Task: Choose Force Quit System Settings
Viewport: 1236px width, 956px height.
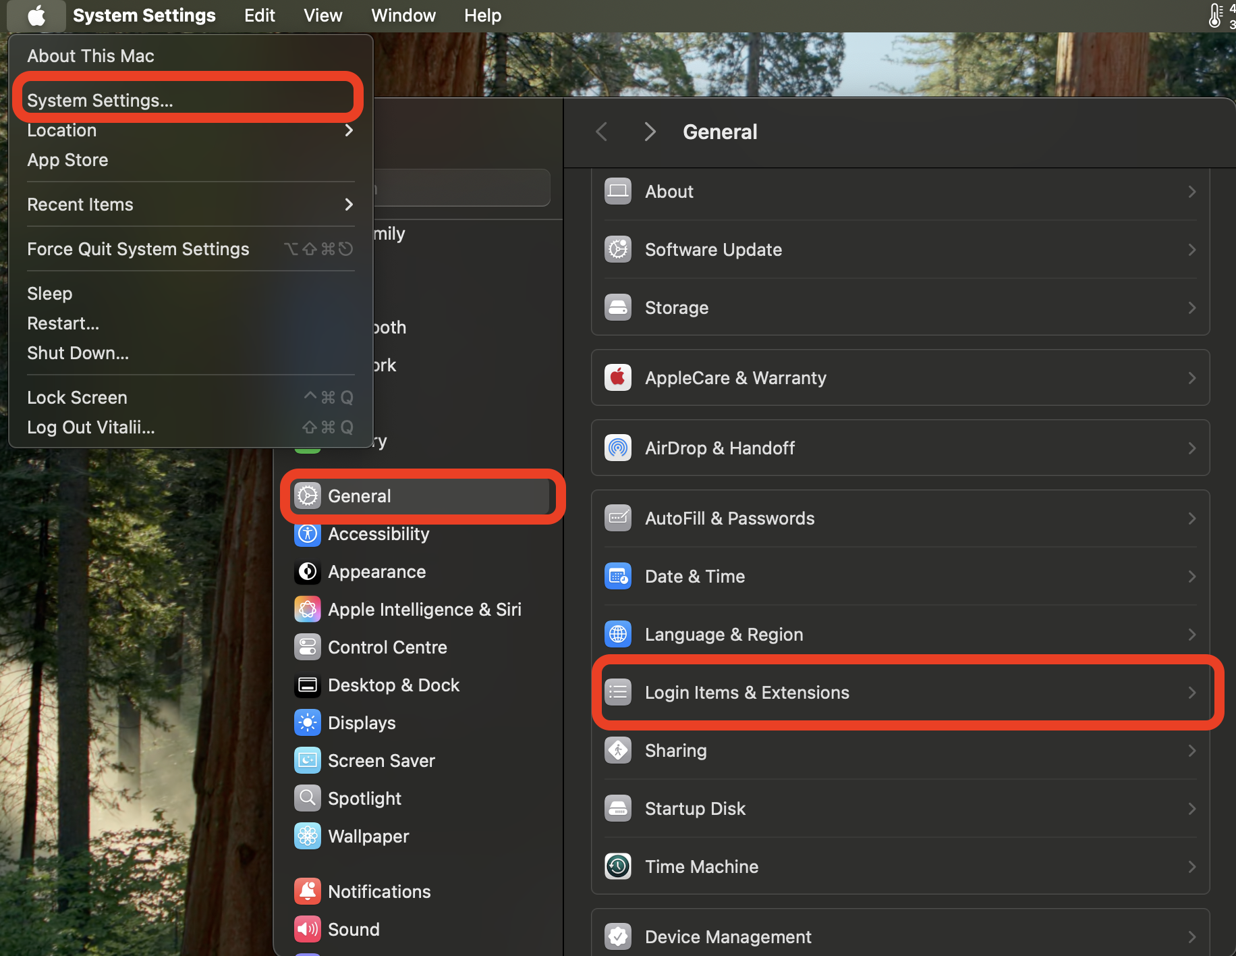Action: (x=191, y=249)
